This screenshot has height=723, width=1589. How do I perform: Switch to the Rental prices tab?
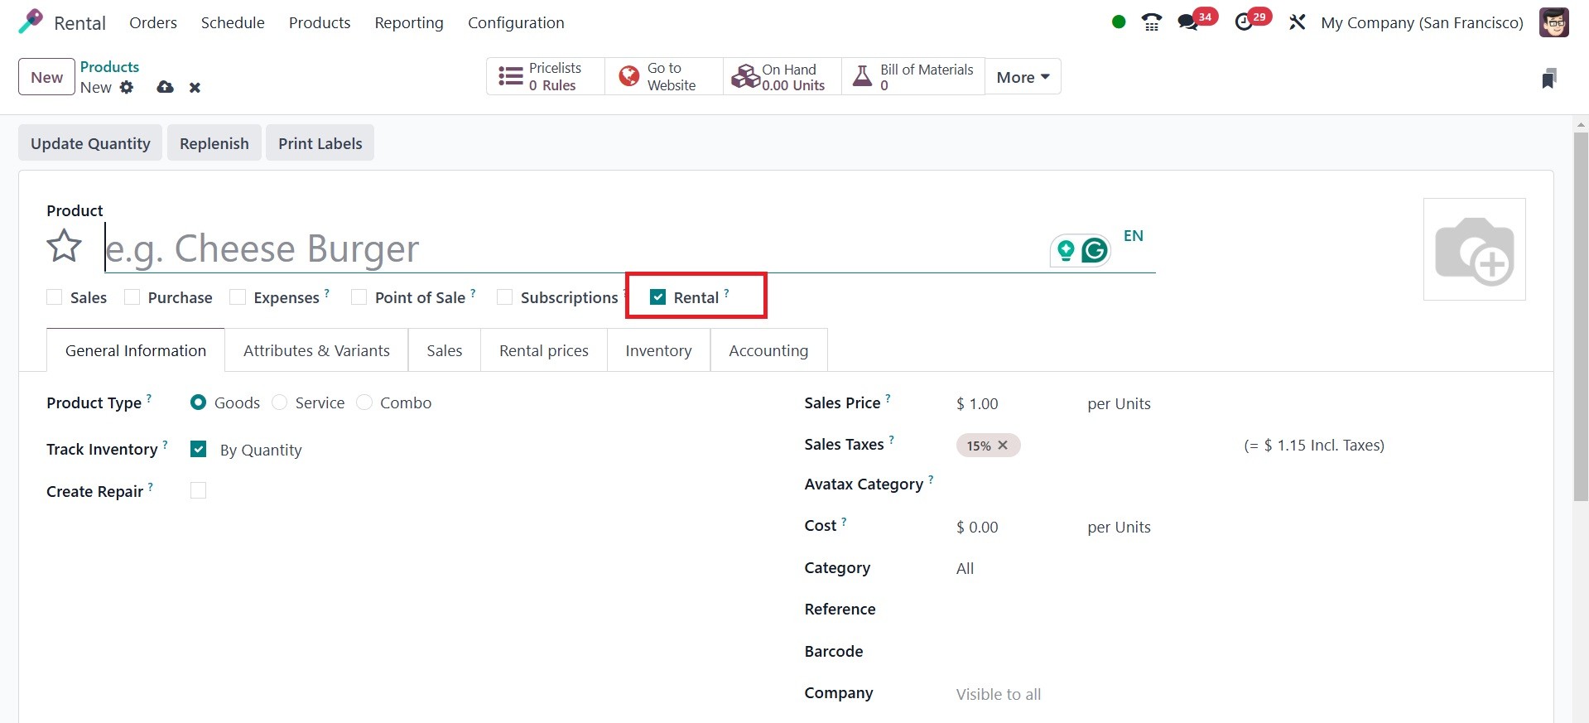point(543,350)
